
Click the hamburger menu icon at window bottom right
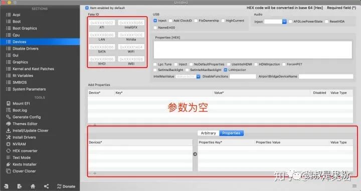coord(354,186)
